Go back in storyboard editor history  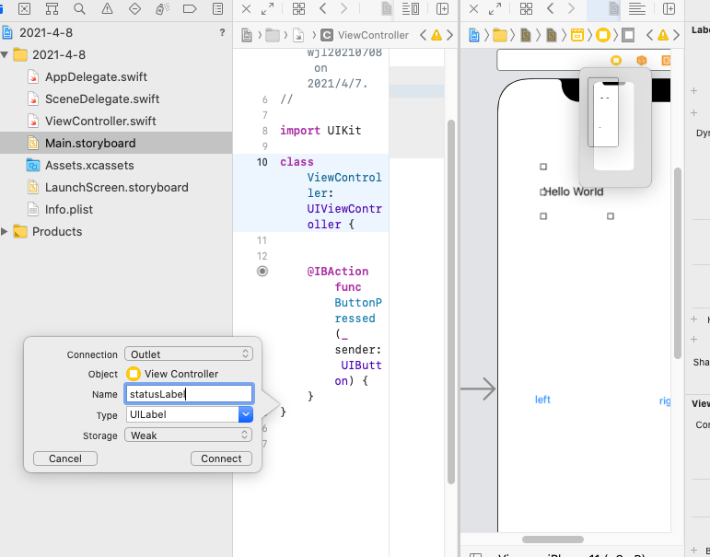550,8
